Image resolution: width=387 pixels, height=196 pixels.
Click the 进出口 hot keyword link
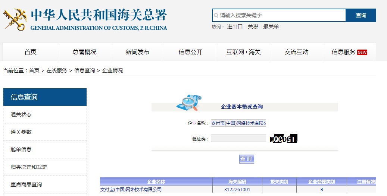tap(235, 26)
